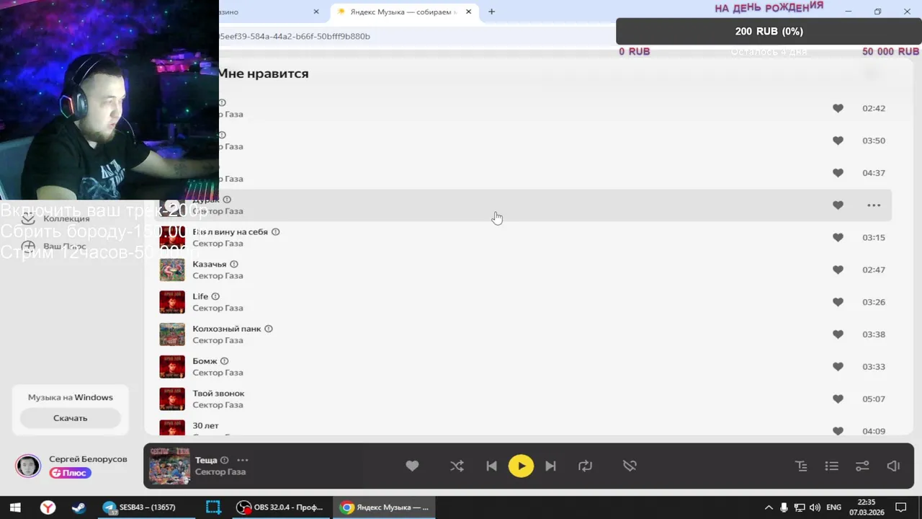
Task: Open the Коллекция sidebar item
Action: point(56,218)
